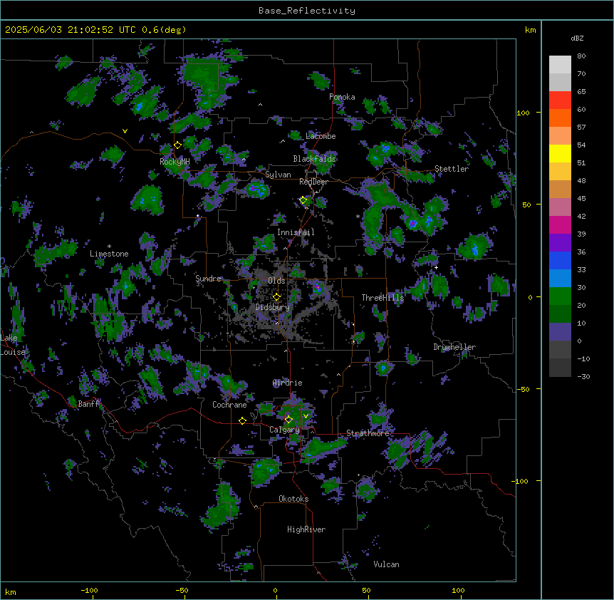
Task: Click the Didsbury town label
Action: click(x=273, y=307)
